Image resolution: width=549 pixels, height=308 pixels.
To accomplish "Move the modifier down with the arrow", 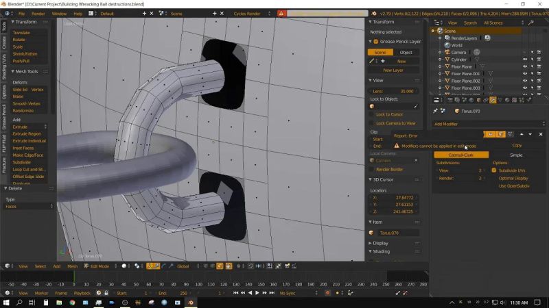I will 530,134.
